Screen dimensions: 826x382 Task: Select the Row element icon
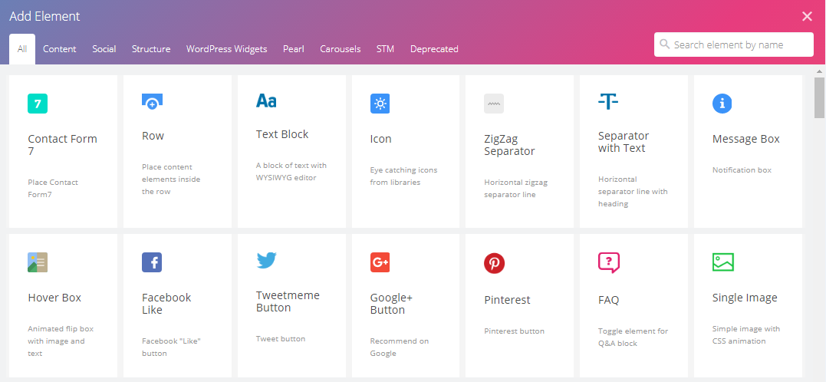152,102
